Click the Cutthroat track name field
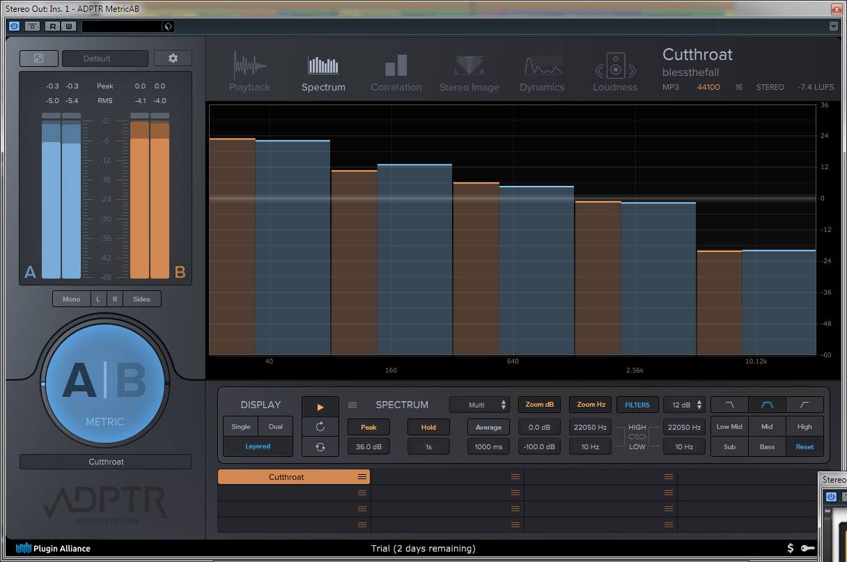The image size is (847, 562). pyautogui.click(x=105, y=462)
